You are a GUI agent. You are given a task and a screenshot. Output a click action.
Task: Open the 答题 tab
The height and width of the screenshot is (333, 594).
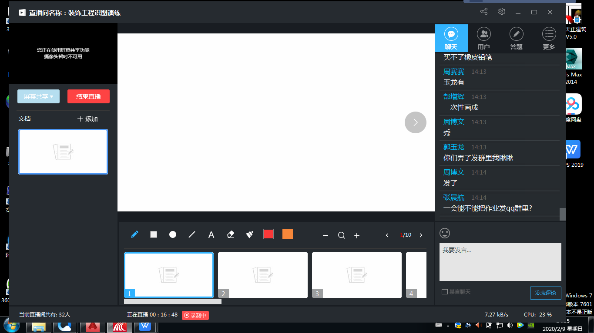tap(516, 38)
